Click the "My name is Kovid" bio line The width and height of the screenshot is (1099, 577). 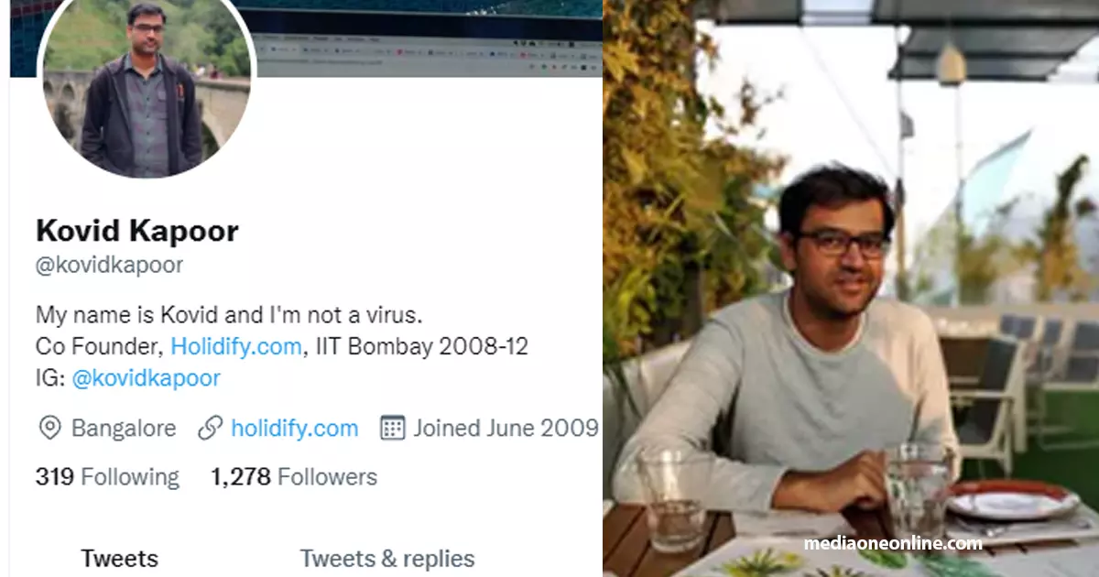pyautogui.click(x=229, y=316)
